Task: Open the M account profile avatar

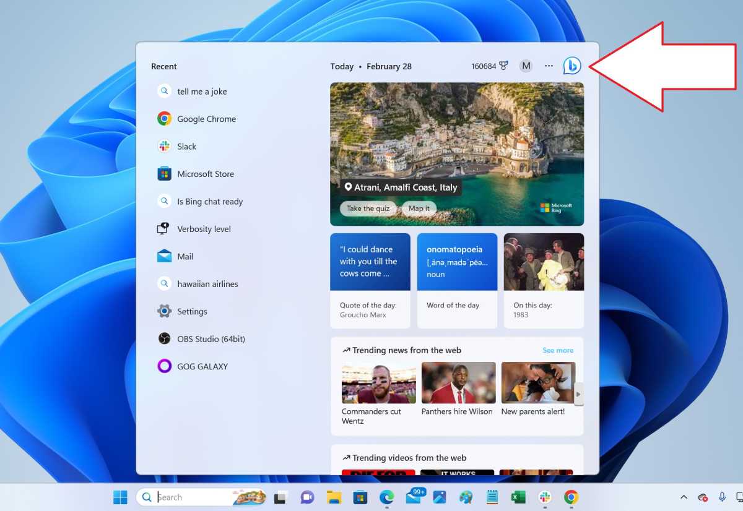Action: tap(526, 66)
